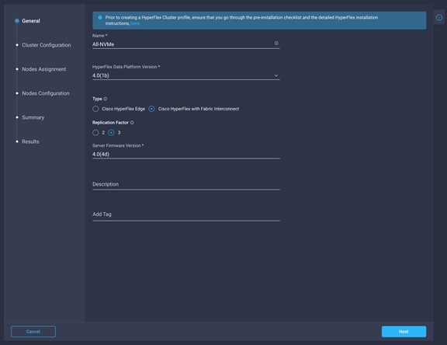
Task: Select the Cisco HyperFlex Edge radio button
Action: pyautogui.click(x=95, y=109)
